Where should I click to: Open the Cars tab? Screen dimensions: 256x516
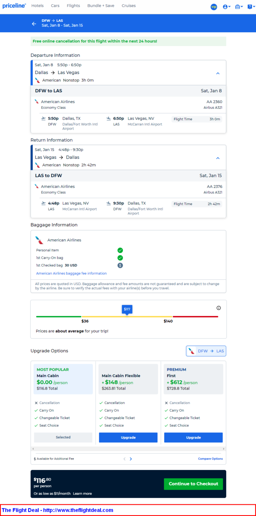55,6
